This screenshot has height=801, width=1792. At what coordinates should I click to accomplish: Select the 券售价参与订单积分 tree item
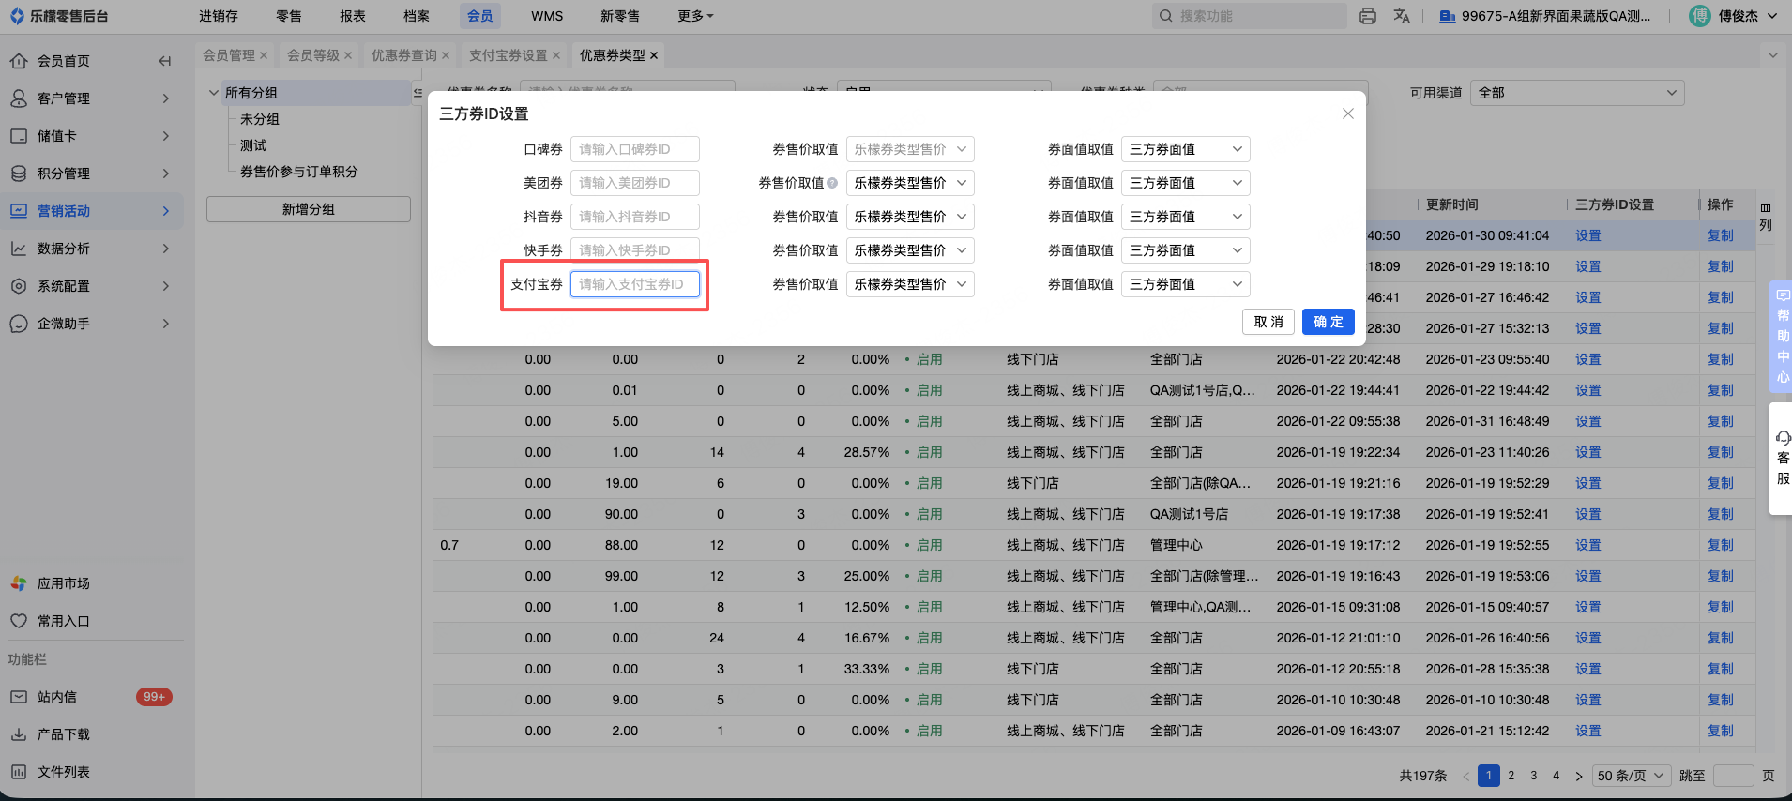[298, 172]
